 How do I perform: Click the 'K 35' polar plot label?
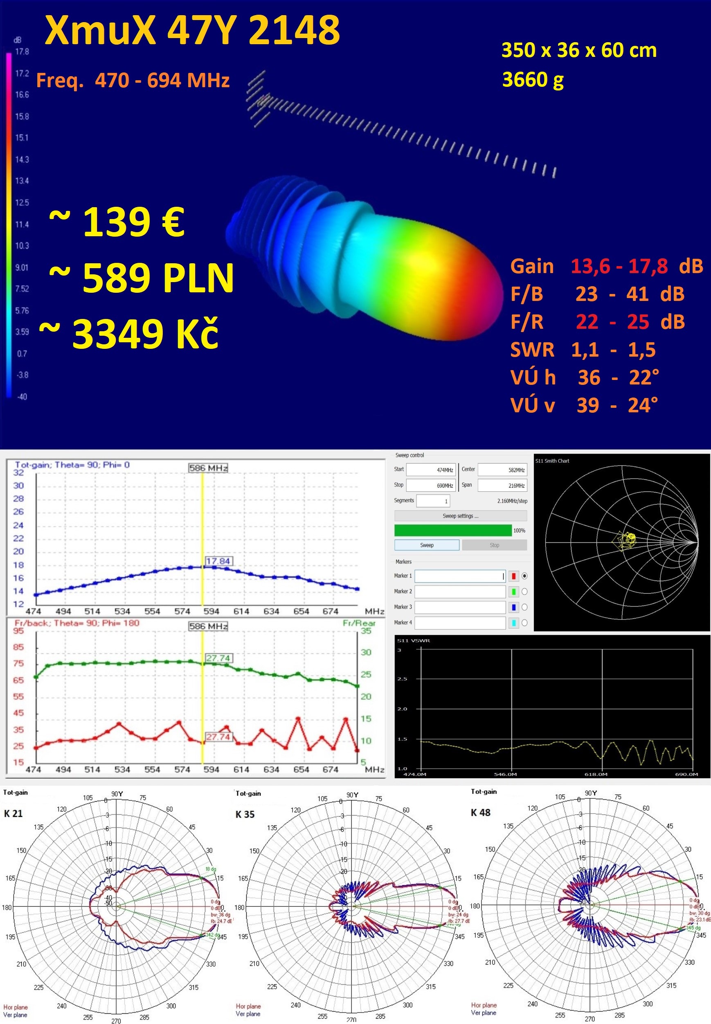click(x=245, y=814)
